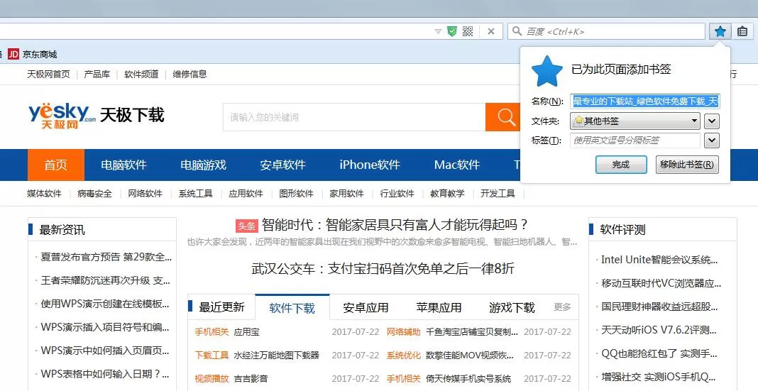Edit the bookmark name field

(x=645, y=101)
